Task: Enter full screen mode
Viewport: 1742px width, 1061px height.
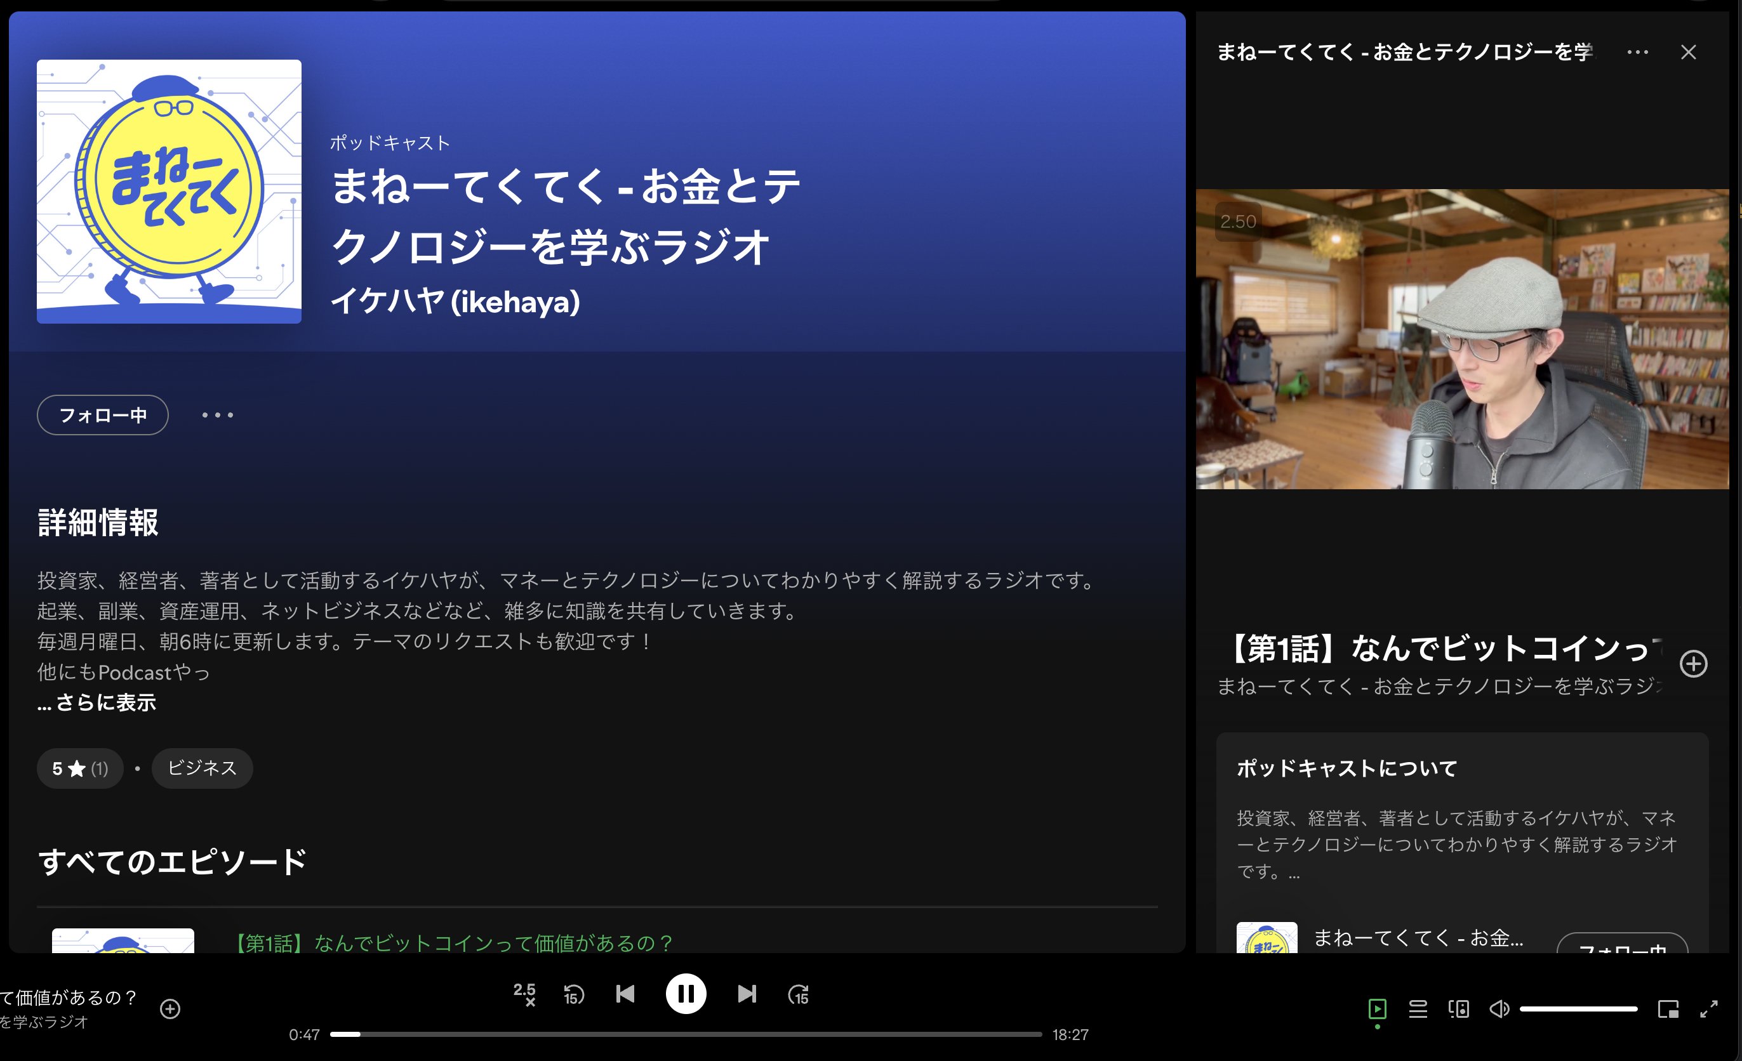Action: tap(1709, 1009)
